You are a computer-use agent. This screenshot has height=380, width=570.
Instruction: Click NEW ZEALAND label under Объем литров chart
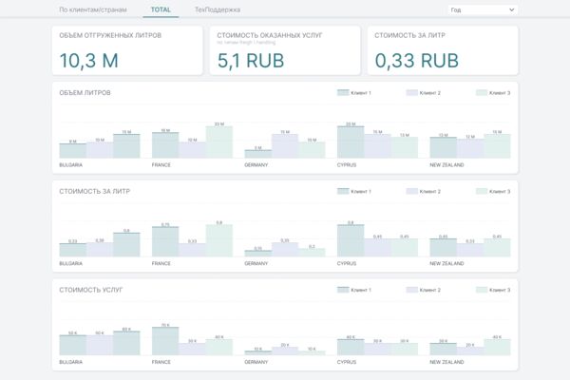446,165
